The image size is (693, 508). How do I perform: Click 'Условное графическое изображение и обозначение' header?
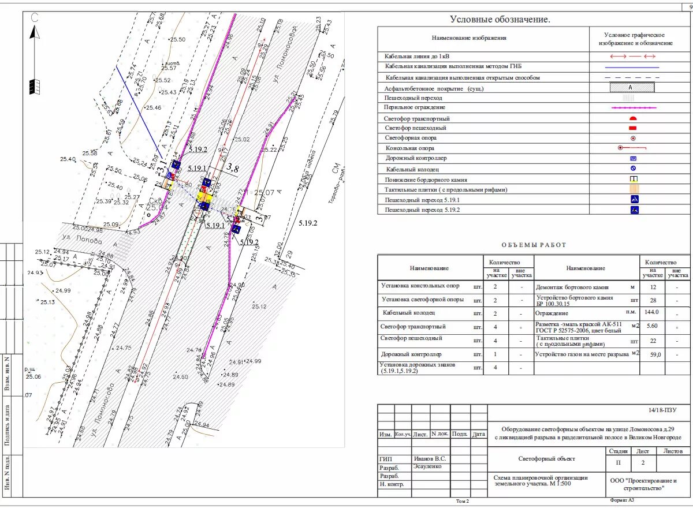point(635,39)
